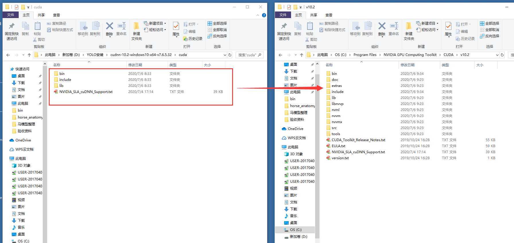Collapse the ribbon chevron in cuda window

[258, 15]
